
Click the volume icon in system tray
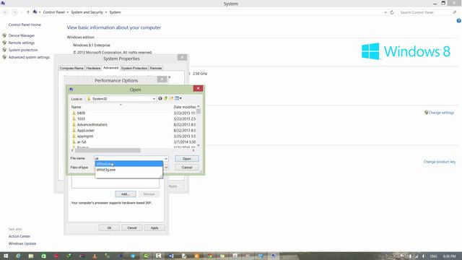tap(423, 256)
